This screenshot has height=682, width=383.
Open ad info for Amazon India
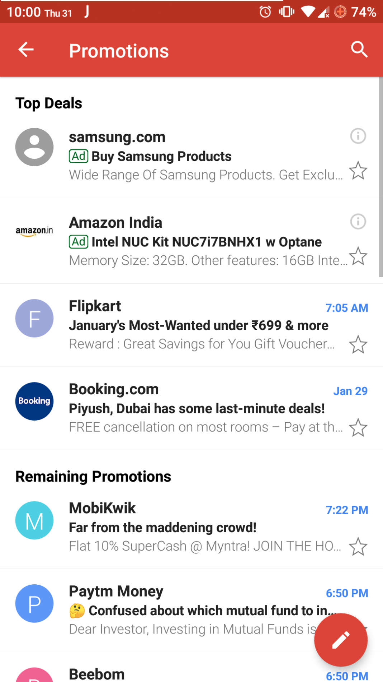358,222
